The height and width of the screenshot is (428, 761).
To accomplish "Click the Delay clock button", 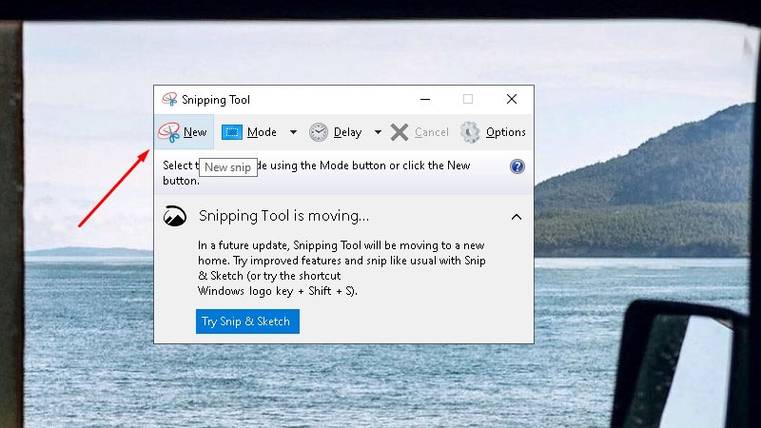I will [x=336, y=132].
